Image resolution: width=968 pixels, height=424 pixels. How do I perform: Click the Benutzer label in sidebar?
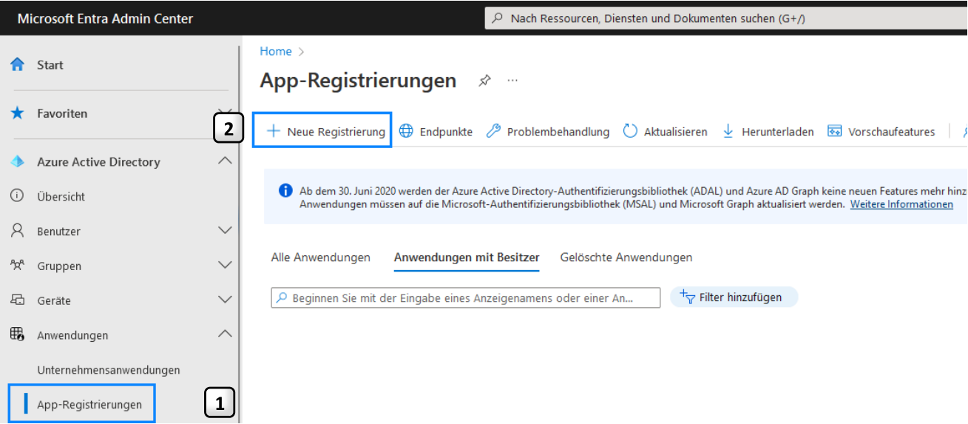point(58,231)
